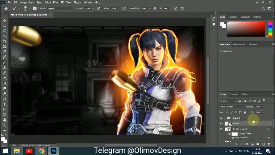Select the Horizontal Type tool
This screenshot has height=155, width=275.
pos(5,104)
